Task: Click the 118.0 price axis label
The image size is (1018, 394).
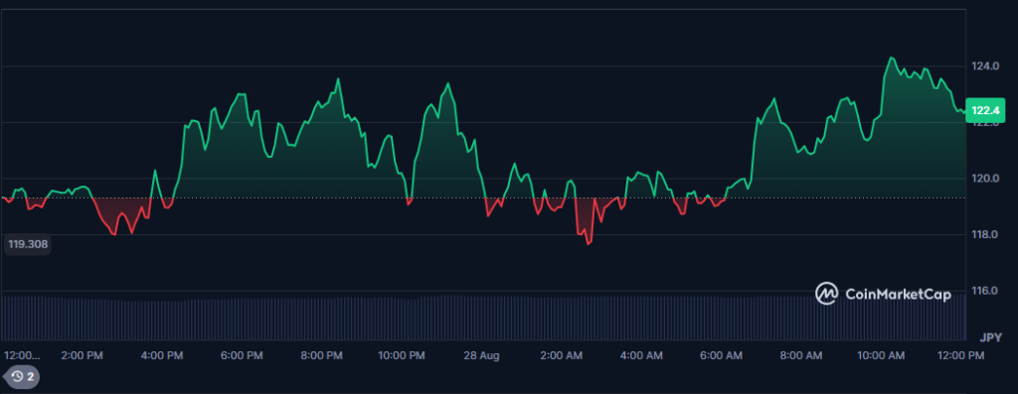Action: pos(985,234)
